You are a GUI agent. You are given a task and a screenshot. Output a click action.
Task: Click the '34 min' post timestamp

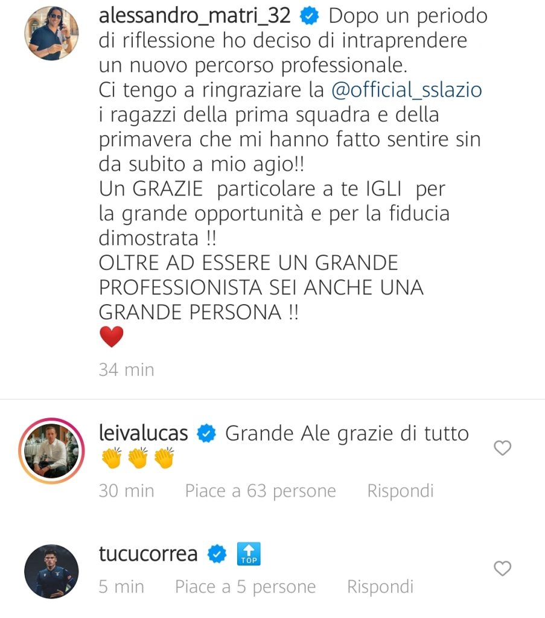pos(127,370)
